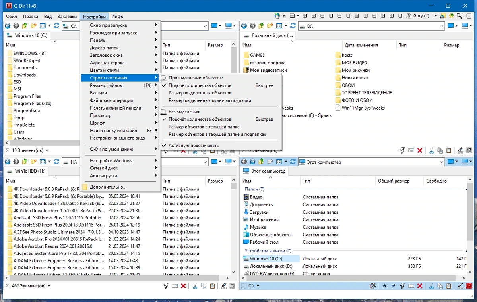Open the 462 Элемент(ов) status dropdown
This screenshot has width=477, height=302.
[49, 286]
